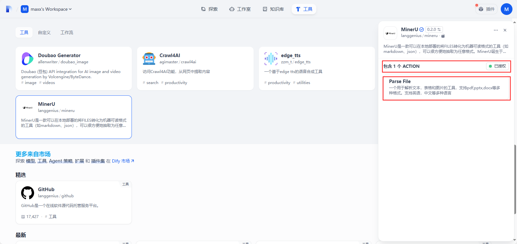Go to the 探索 (Explore) tab
517x244 pixels.
(x=209, y=9)
